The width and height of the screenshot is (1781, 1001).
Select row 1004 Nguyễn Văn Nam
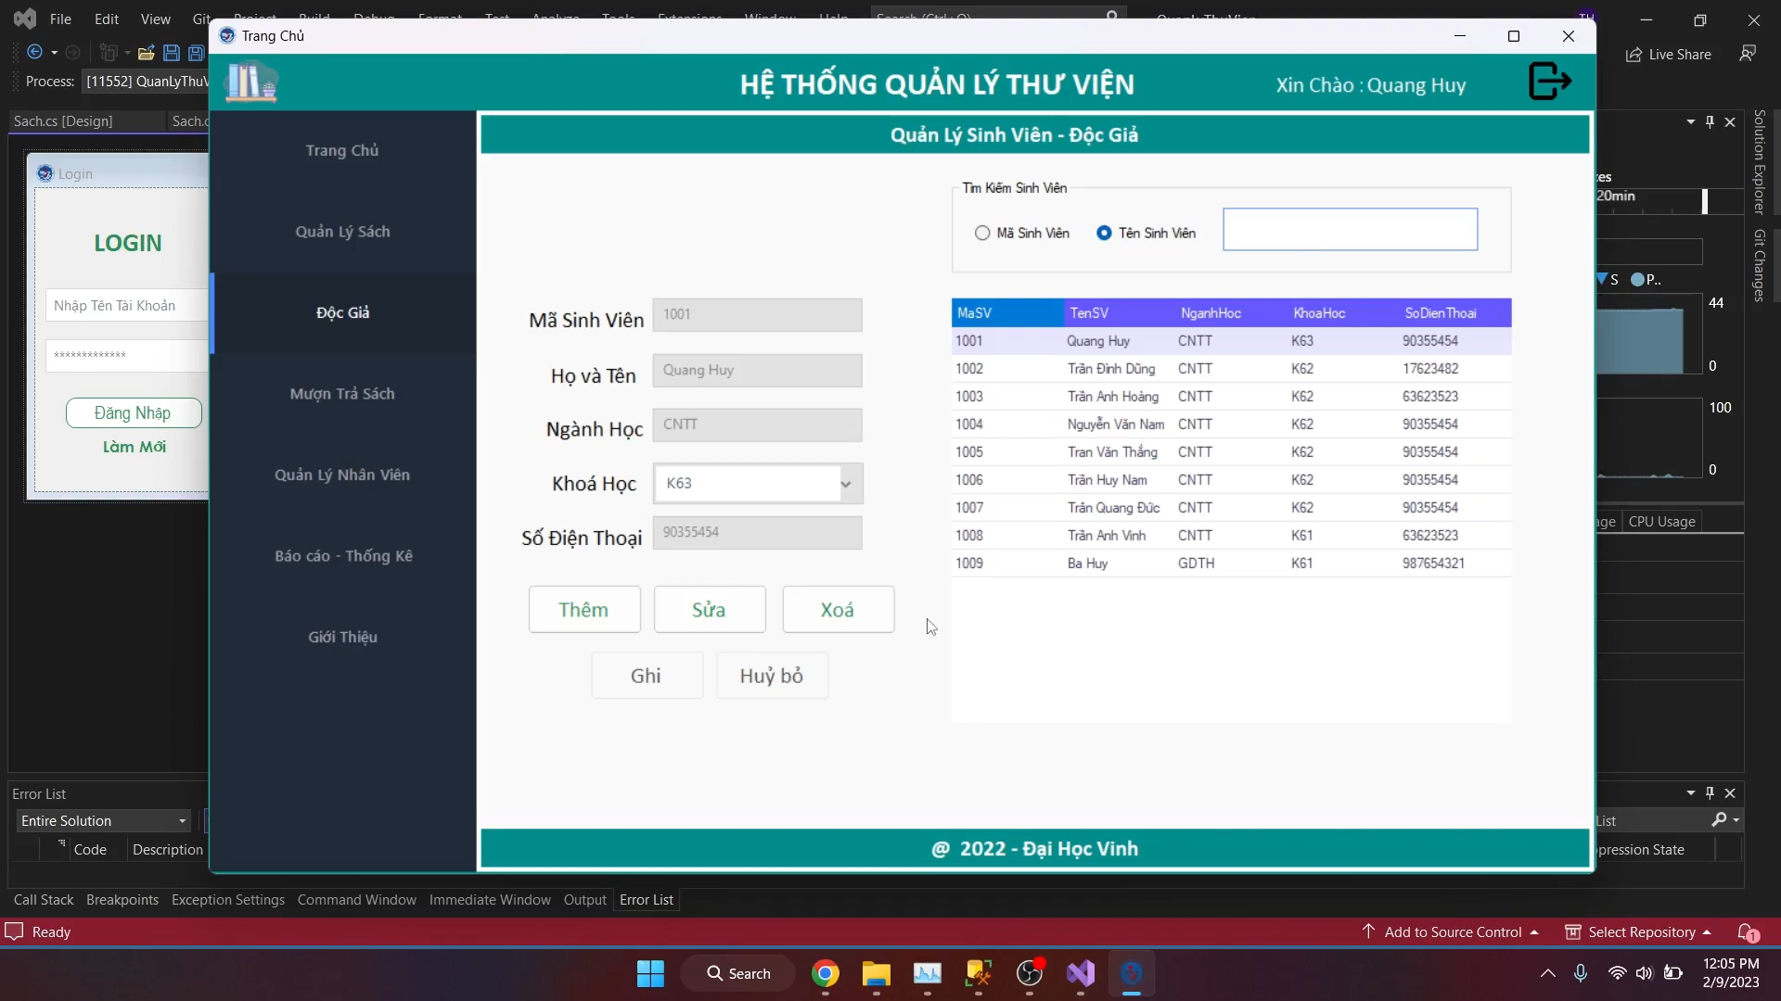1231,424
